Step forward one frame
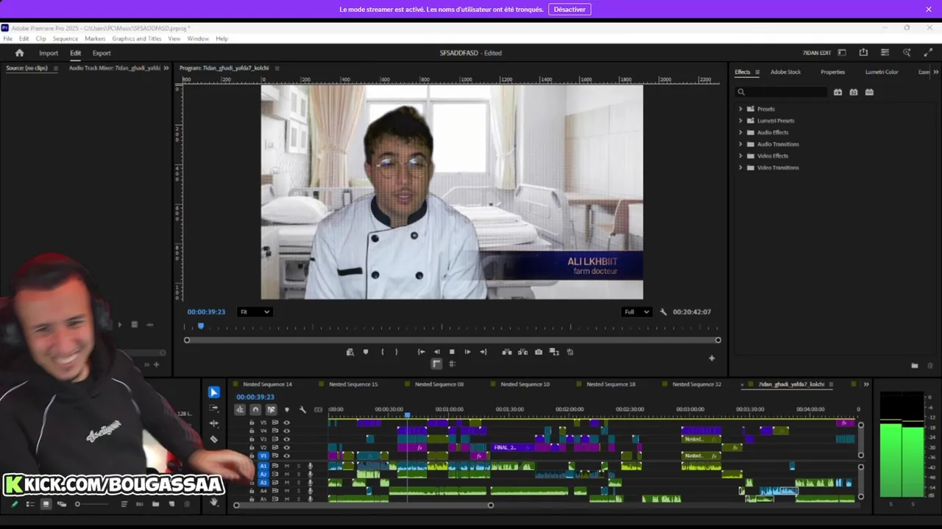 [x=467, y=352]
